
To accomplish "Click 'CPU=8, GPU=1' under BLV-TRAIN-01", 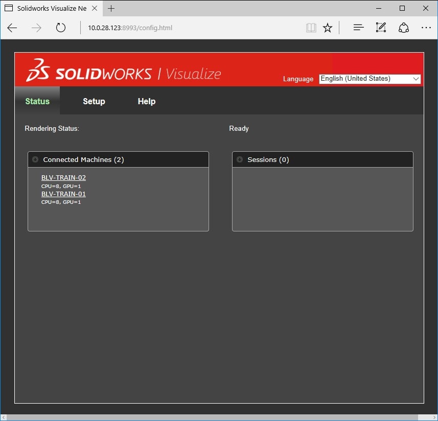I will [61, 202].
